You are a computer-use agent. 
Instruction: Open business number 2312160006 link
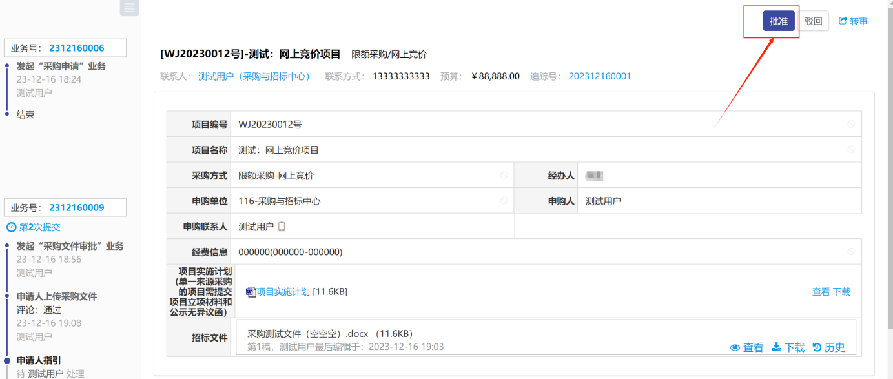coord(76,48)
